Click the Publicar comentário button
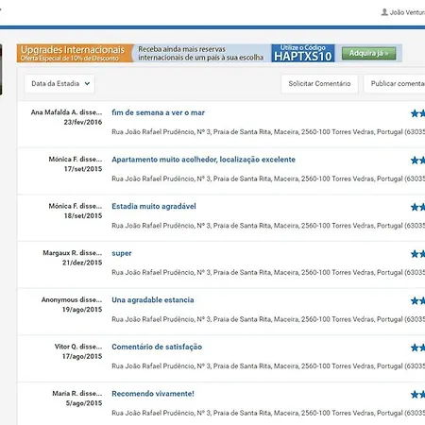Viewport: 425px width, 425px height. [395, 84]
